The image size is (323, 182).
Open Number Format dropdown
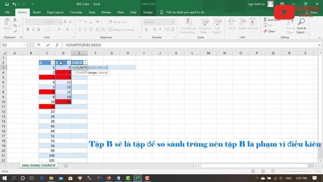173,22
